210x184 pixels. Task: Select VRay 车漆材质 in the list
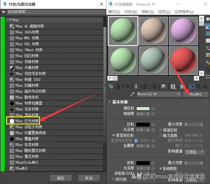56,145
